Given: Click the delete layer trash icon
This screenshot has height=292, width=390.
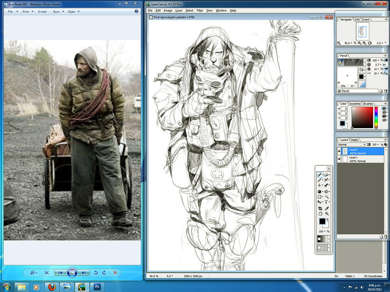Looking at the screenshot, I should pyautogui.click(x=386, y=236).
